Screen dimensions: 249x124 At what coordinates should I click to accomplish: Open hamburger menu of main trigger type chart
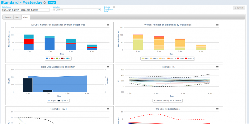click(108, 25)
